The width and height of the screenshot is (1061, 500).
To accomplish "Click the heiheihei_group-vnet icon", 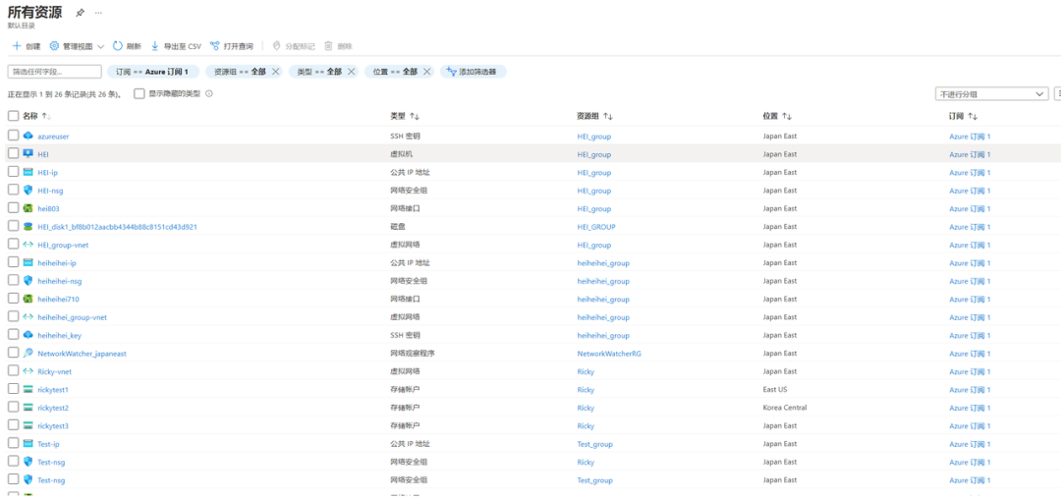I will [28, 316].
